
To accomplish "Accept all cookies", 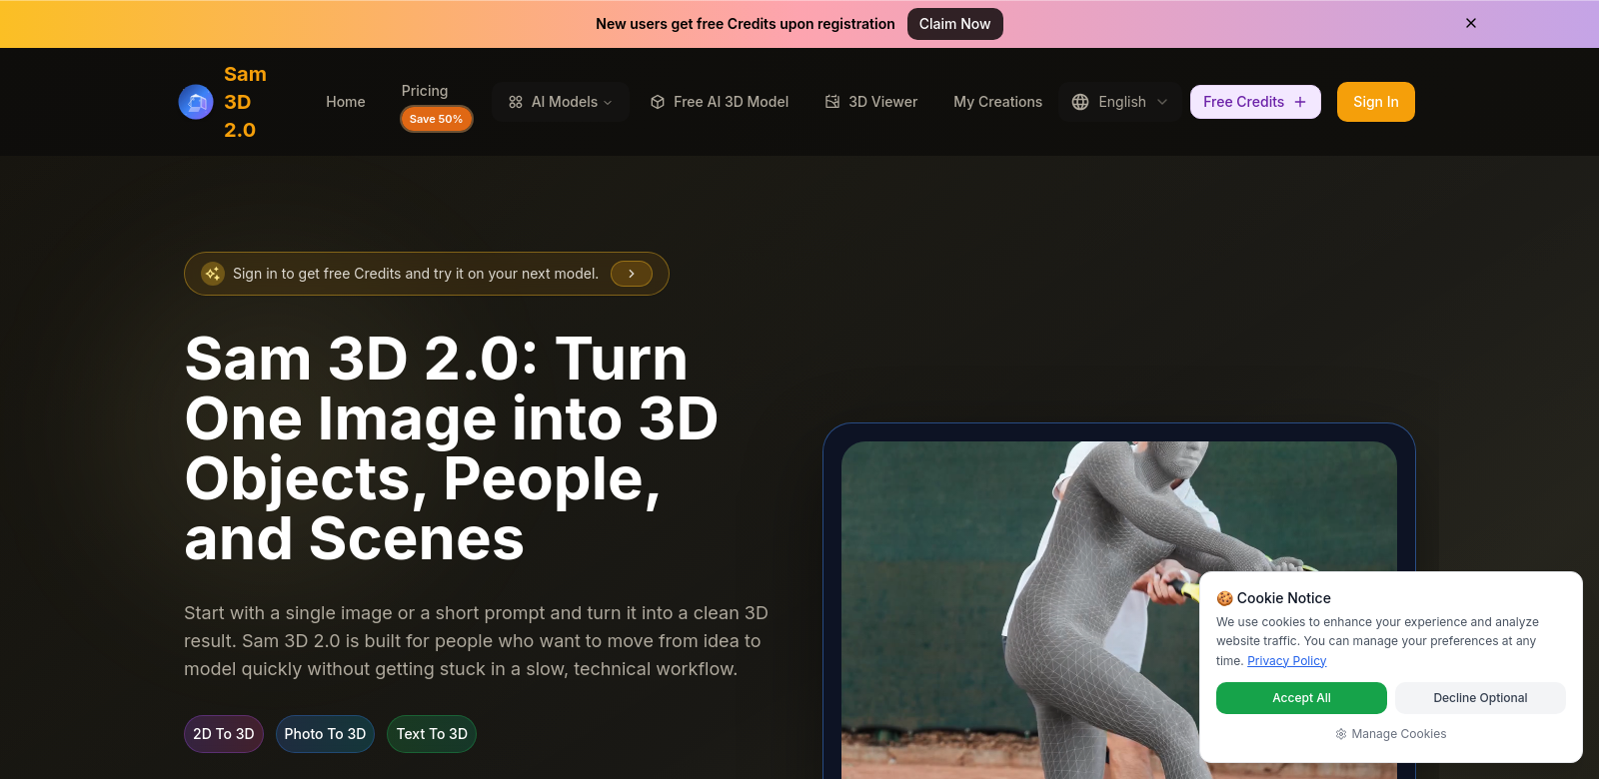I will (x=1301, y=698).
